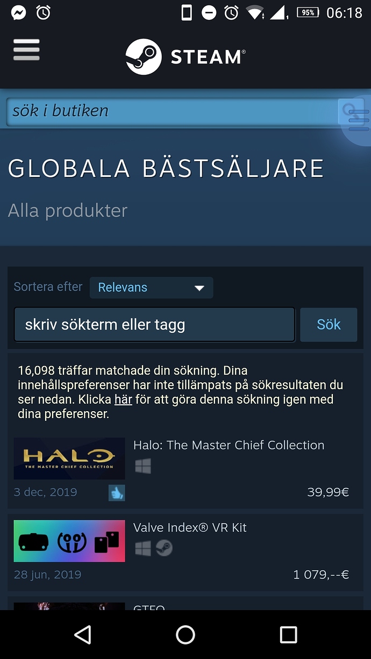The image size is (371, 659).
Task: Open Android recent apps
Action: pyautogui.click(x=289, y=635)
